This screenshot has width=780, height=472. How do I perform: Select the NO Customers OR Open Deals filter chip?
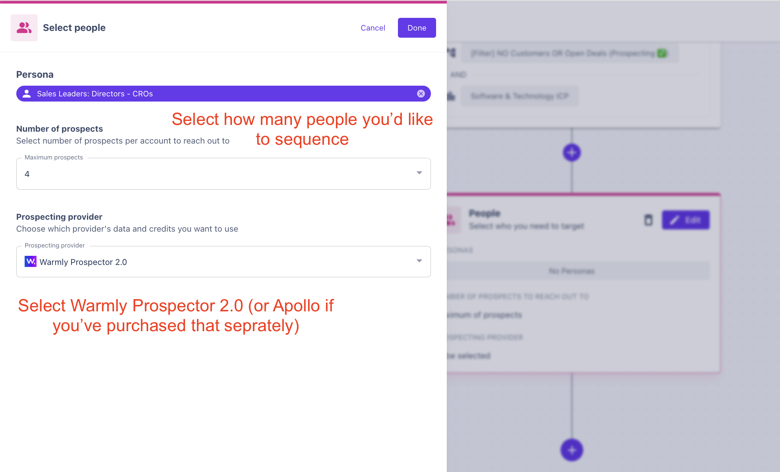click(569, 53)
